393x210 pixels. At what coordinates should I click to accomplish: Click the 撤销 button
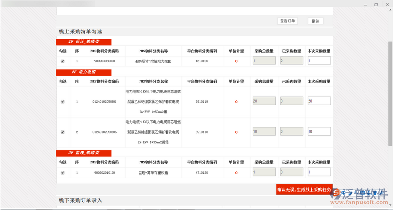pos(315,21)
